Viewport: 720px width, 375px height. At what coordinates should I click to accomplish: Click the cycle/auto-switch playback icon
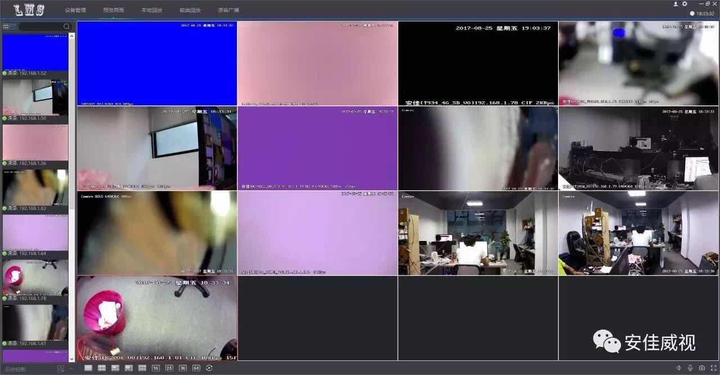click(210, 368)
